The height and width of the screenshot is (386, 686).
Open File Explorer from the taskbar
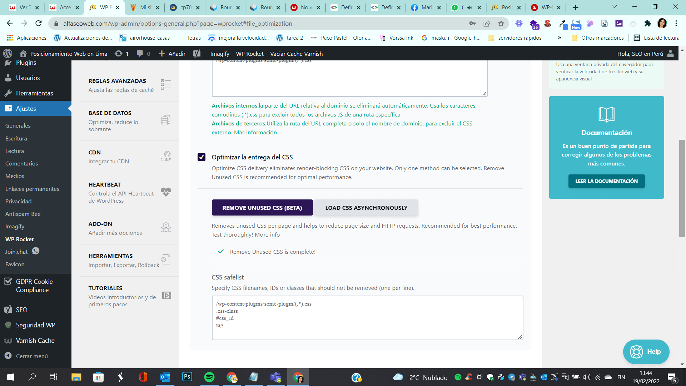pos(76,377)
